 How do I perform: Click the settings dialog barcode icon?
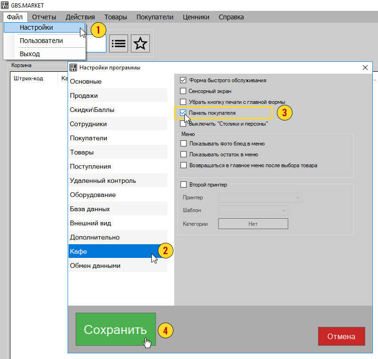(73, 68)
